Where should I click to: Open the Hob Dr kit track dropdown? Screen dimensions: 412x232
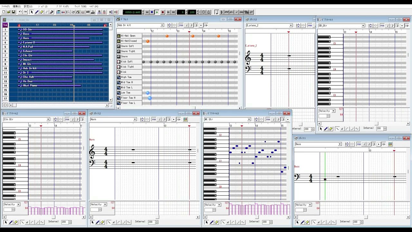[x=162, y=25]
